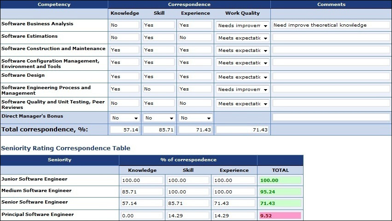This screenshot has width=392, height=221.
Task: Click Senior Software Engineer Knowledge 57.14 field
Action: pos(142,203)
